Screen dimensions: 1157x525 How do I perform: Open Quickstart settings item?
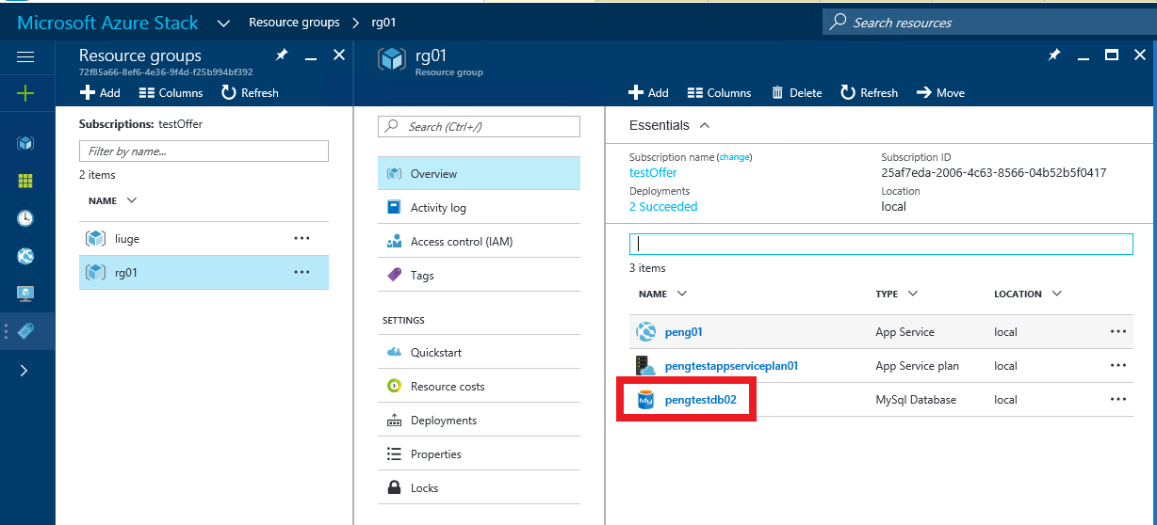point(479,353)
